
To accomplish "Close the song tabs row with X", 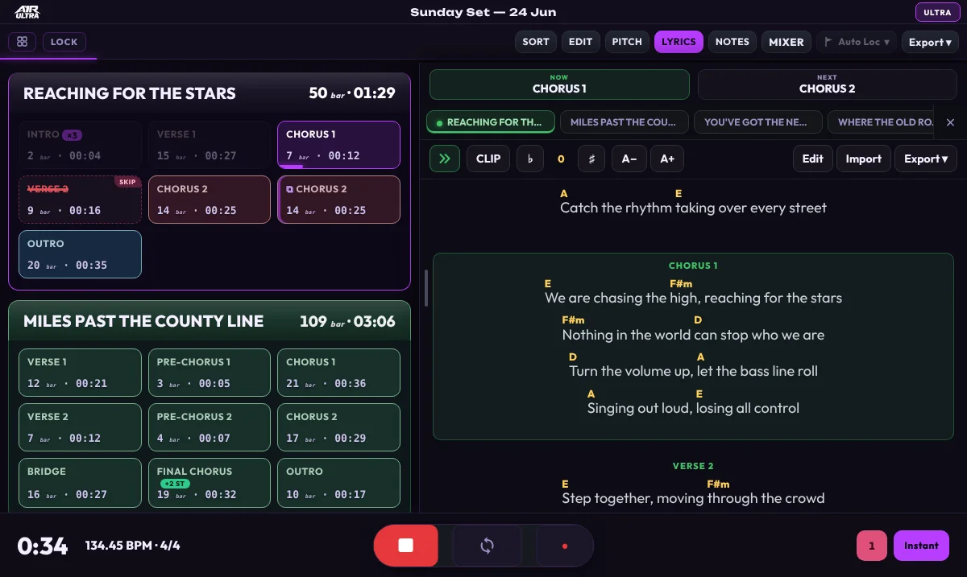I will pyautogui.click(x=950, y=122).
